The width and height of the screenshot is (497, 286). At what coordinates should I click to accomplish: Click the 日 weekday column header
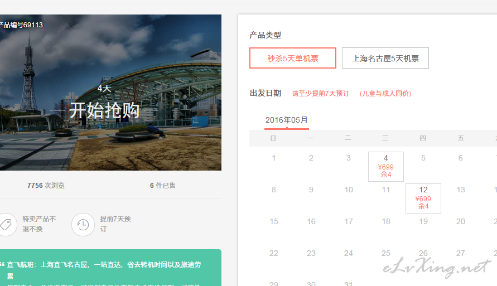pos(273,138)
